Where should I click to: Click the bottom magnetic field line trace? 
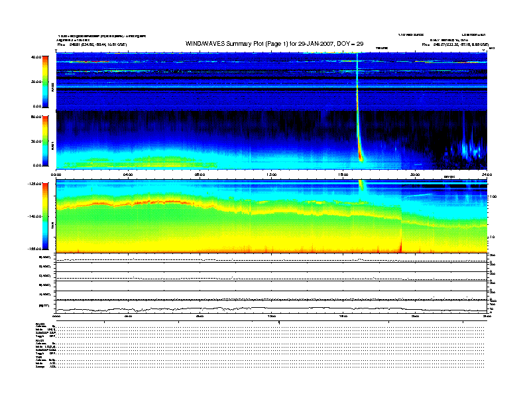click(x=271, y=308)
